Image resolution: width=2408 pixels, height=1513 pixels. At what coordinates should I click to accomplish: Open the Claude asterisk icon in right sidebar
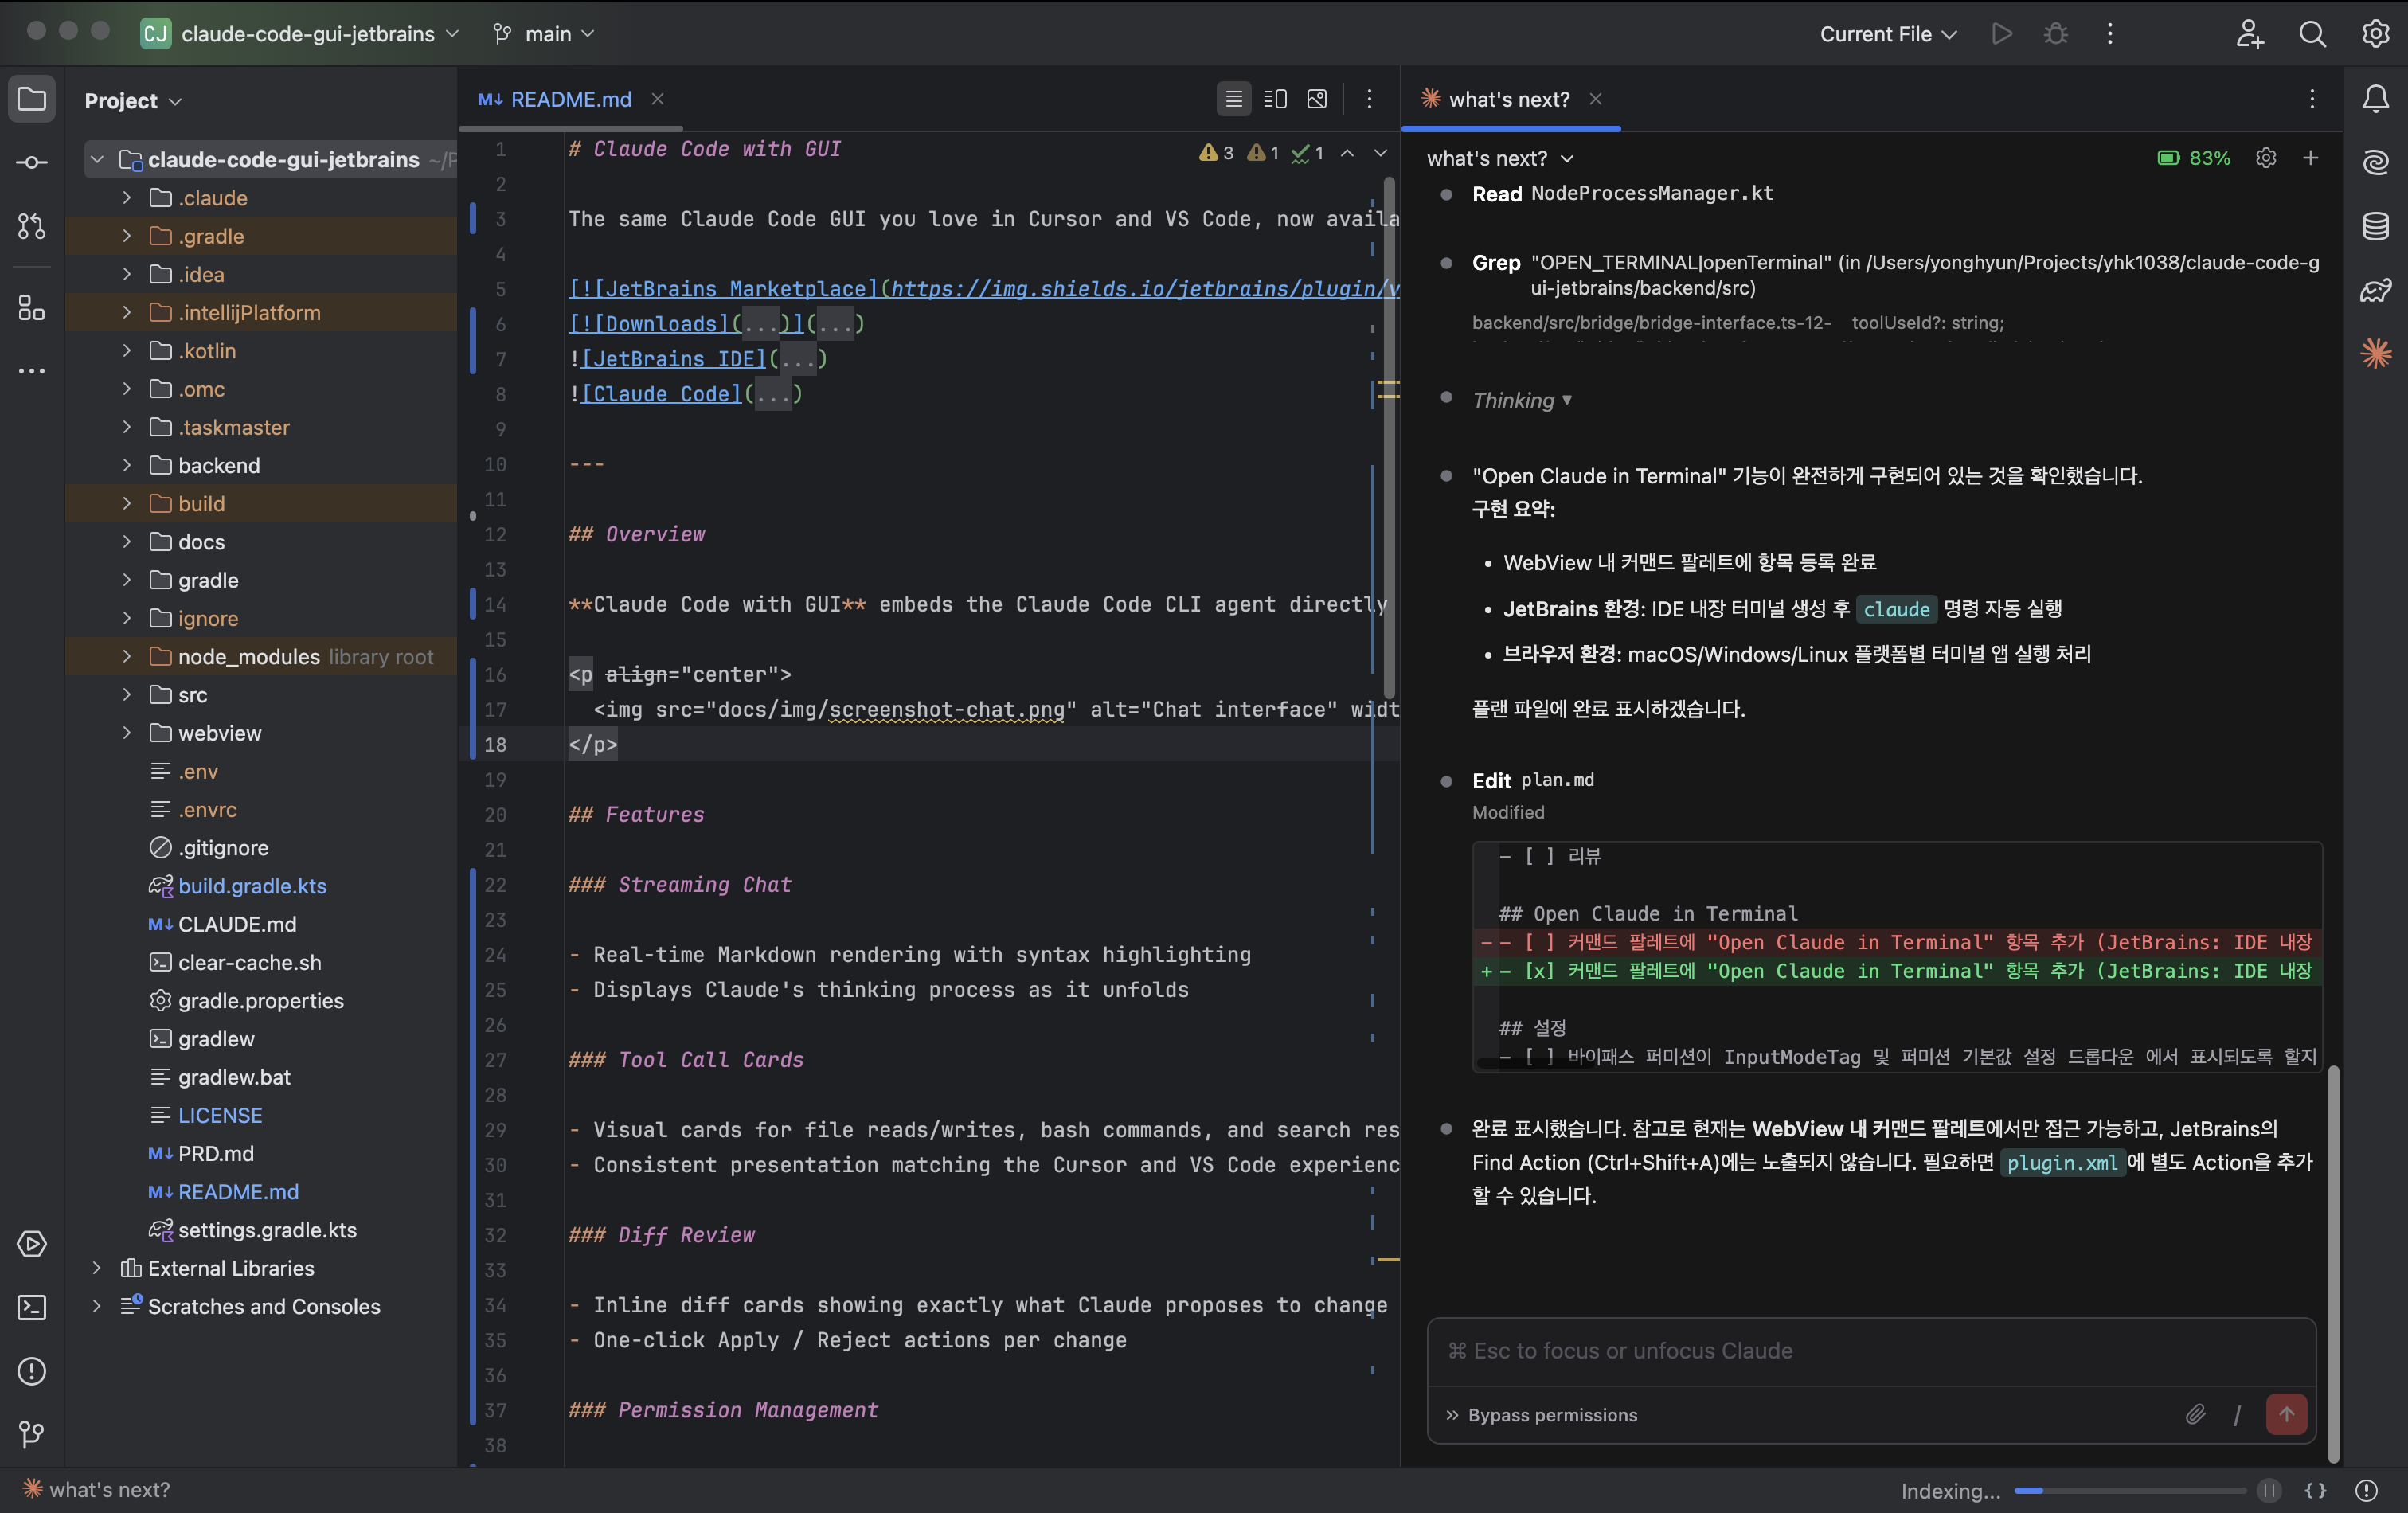2376,353
